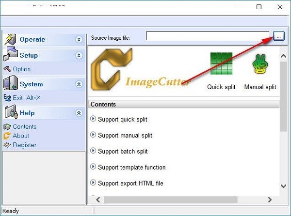This screenshot has width=291, height=216.
Task: Click the Manual split label
Action: tap(260, 87)
